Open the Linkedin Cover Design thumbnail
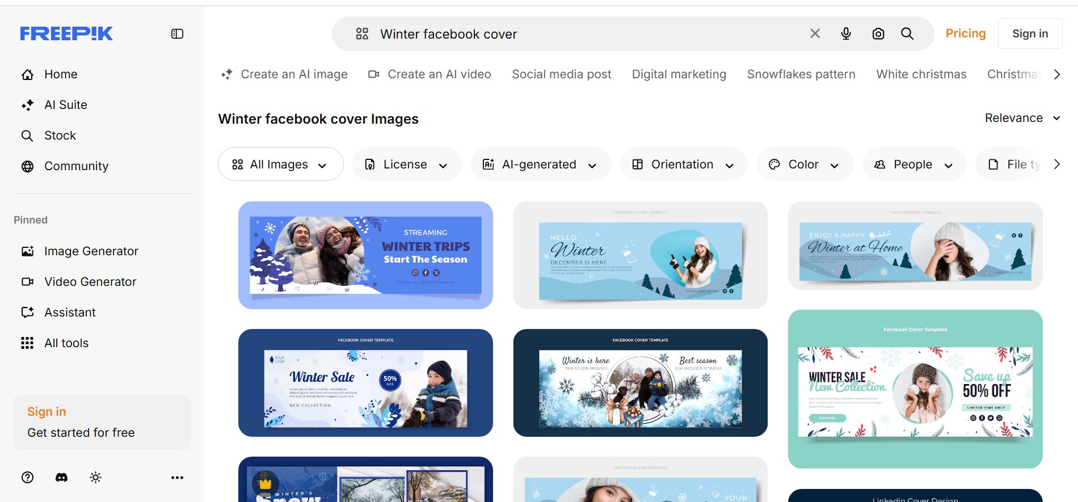This screenshot has width=1078, height=502. [915, 495]
